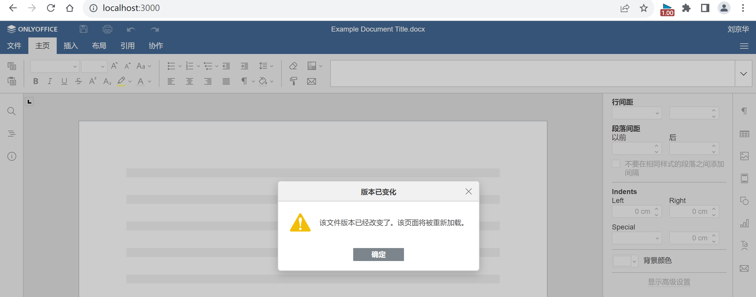756x297 pixels.
Task: Center align text
Action: [190, 81]
